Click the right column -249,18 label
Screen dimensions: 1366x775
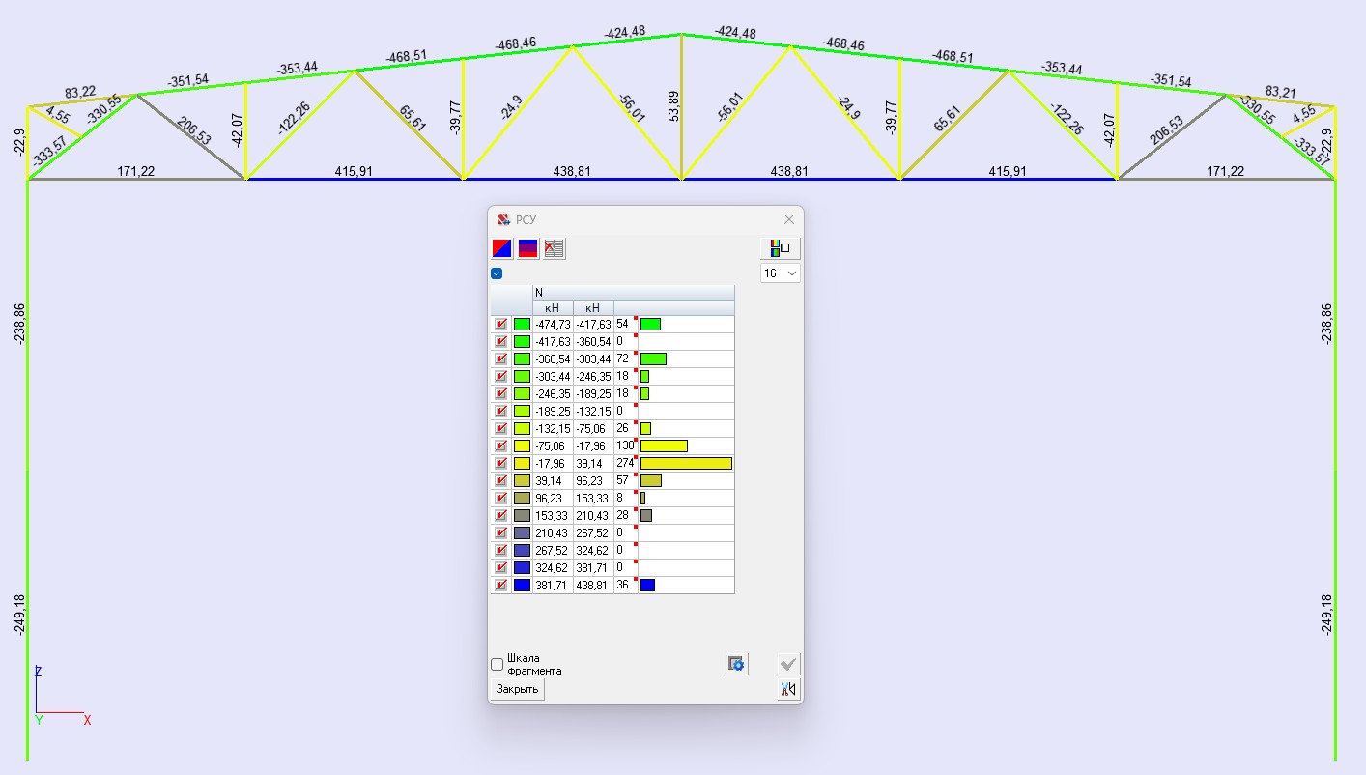tap(1326, 615)
